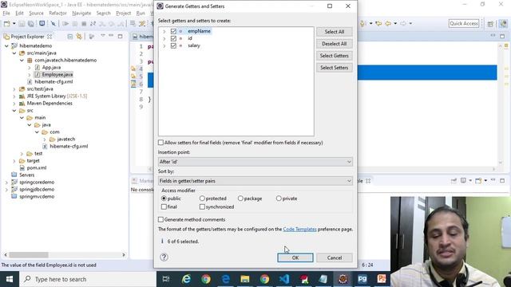
Task: Check the final modifier checkbox
Action: click(x=164, y=206)
